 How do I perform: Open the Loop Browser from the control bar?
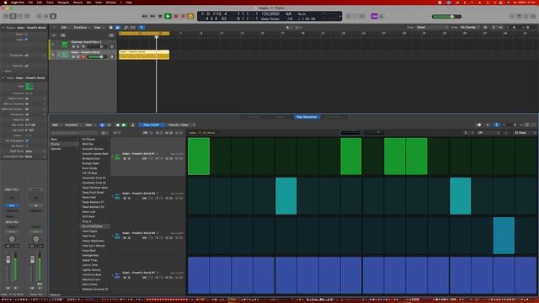[526, 16]
